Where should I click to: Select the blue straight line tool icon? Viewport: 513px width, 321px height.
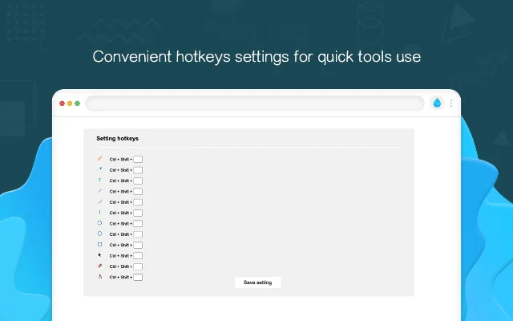click(99, 191)
